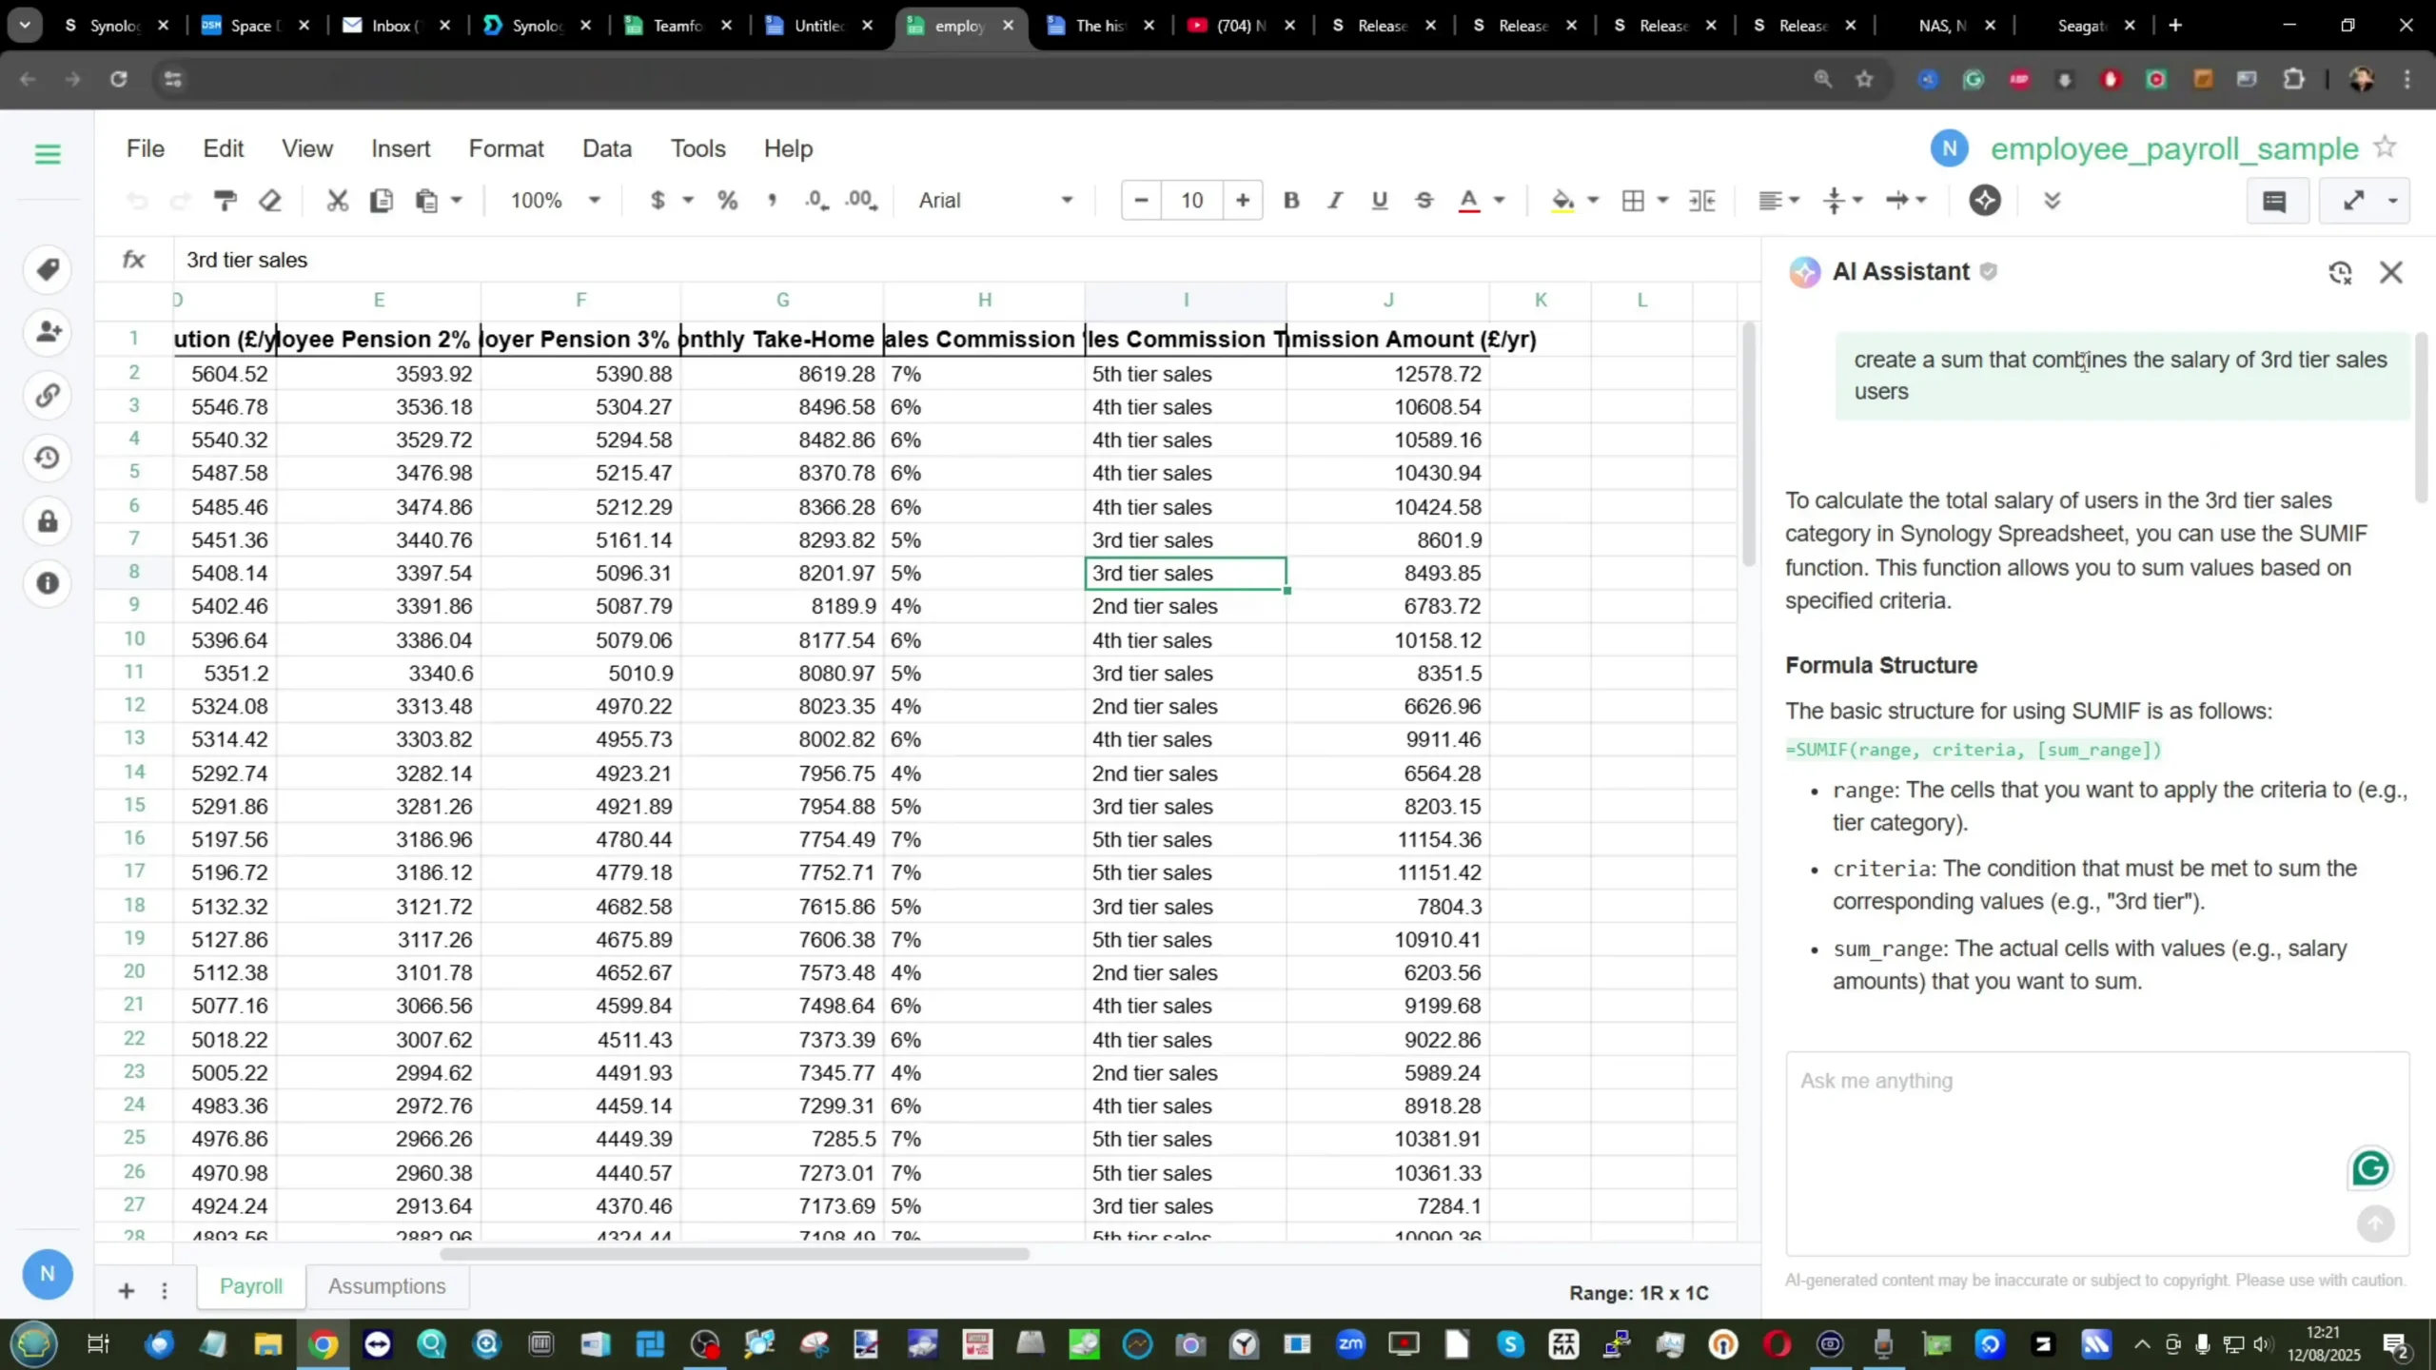Decrease font size with minus
Viewport: 2436px width, 1370px height.
(1141, 200)
